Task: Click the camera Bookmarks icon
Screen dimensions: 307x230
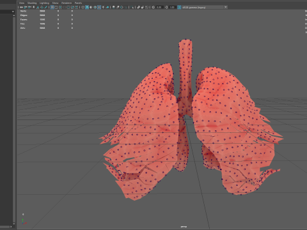Action: tap(33, 7)
